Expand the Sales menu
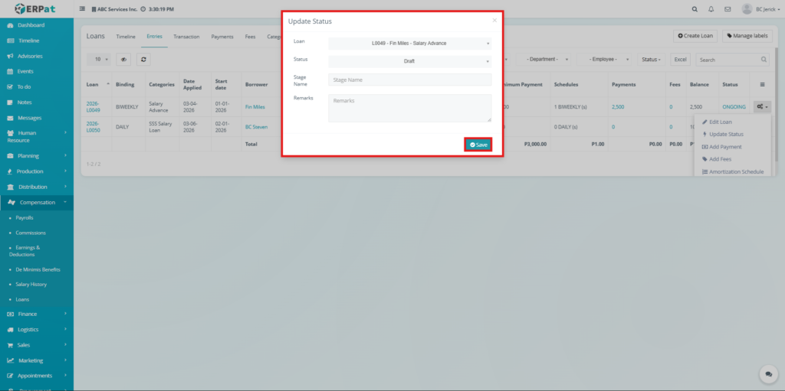The height and width of the screenshot is (391, 785). (x=37, y=345)
